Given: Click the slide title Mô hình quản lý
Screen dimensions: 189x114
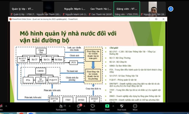Looking at the screenshot, I should tap(68, 37).
